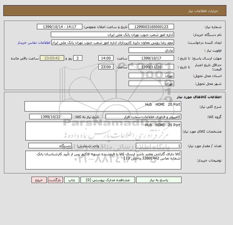Open اطلاعات تماس خریدار link
The height and width of the screenshot is (225, 233).
[x=34, y=43]
